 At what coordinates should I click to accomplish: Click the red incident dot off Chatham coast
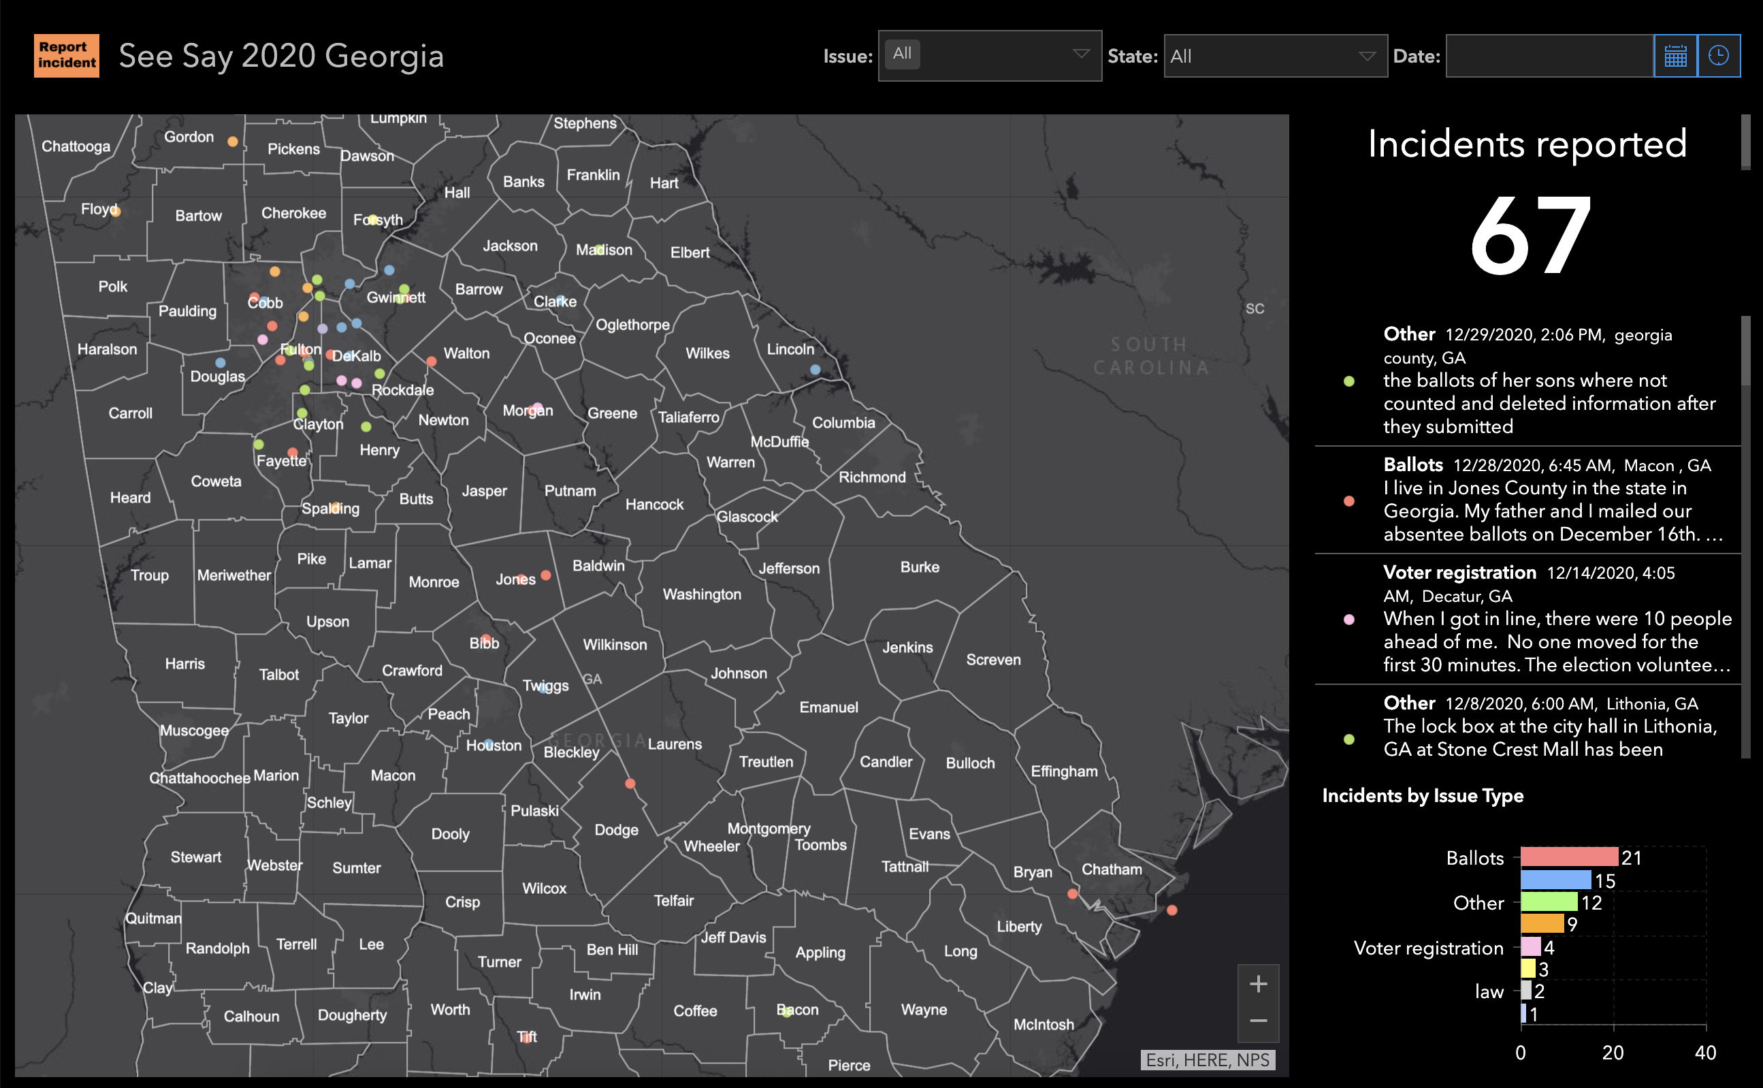point(1171,910)
